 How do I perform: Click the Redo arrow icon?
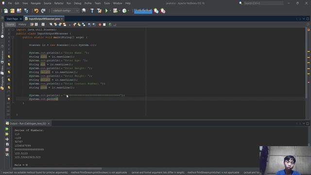tap(43, 11)
